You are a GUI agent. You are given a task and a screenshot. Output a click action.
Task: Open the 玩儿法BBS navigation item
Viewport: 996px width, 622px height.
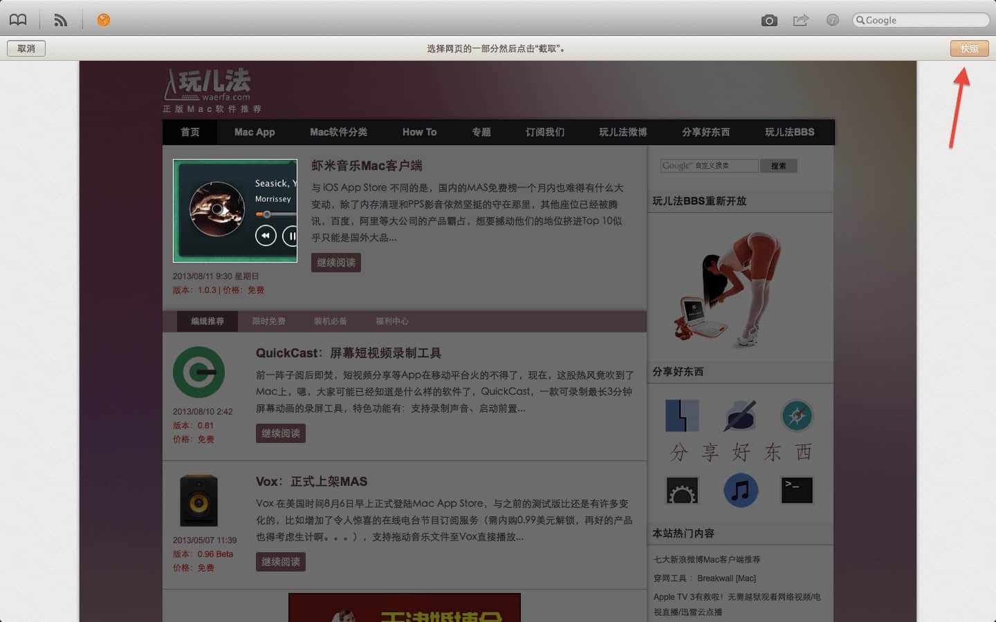(789, 132)
